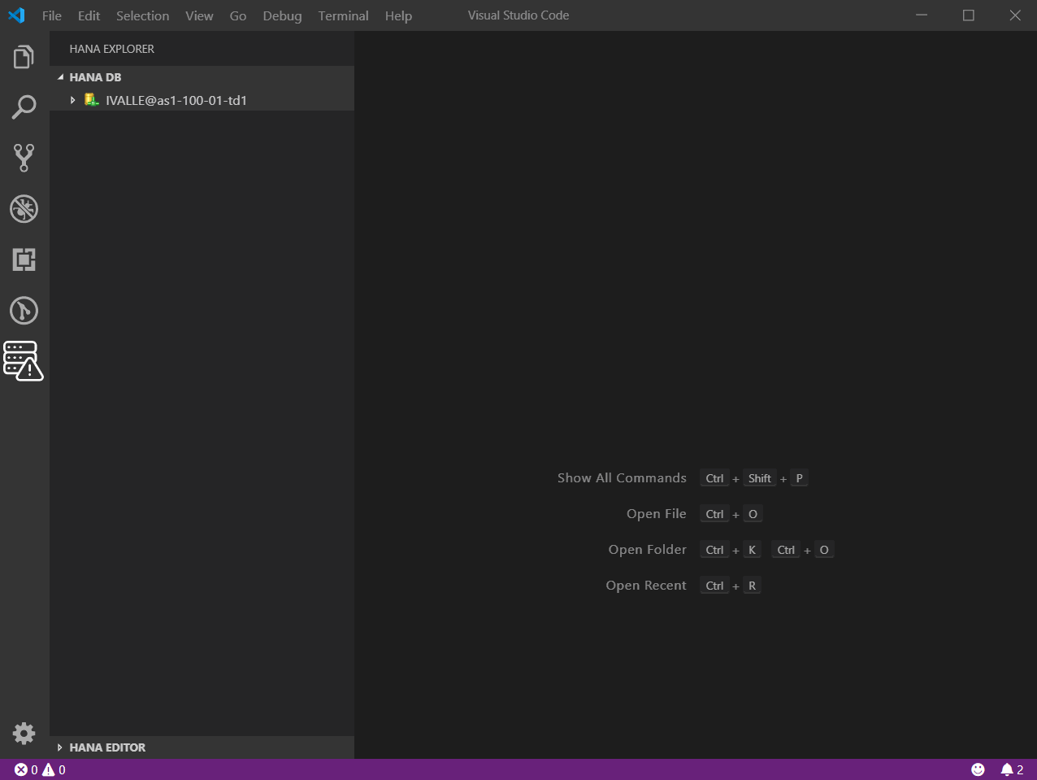Open the Terminal menu
Viewport: 1037px width, 780px height.
[344, 15]
